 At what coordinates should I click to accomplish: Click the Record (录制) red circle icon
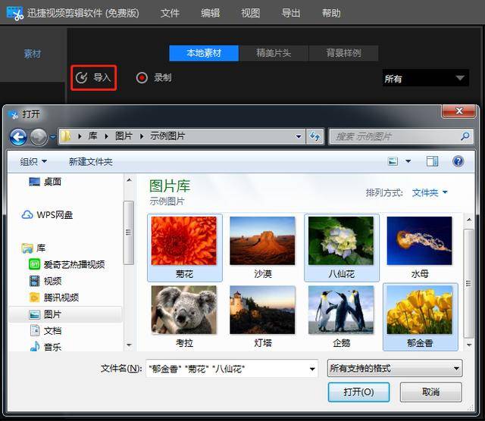(142, 77)
